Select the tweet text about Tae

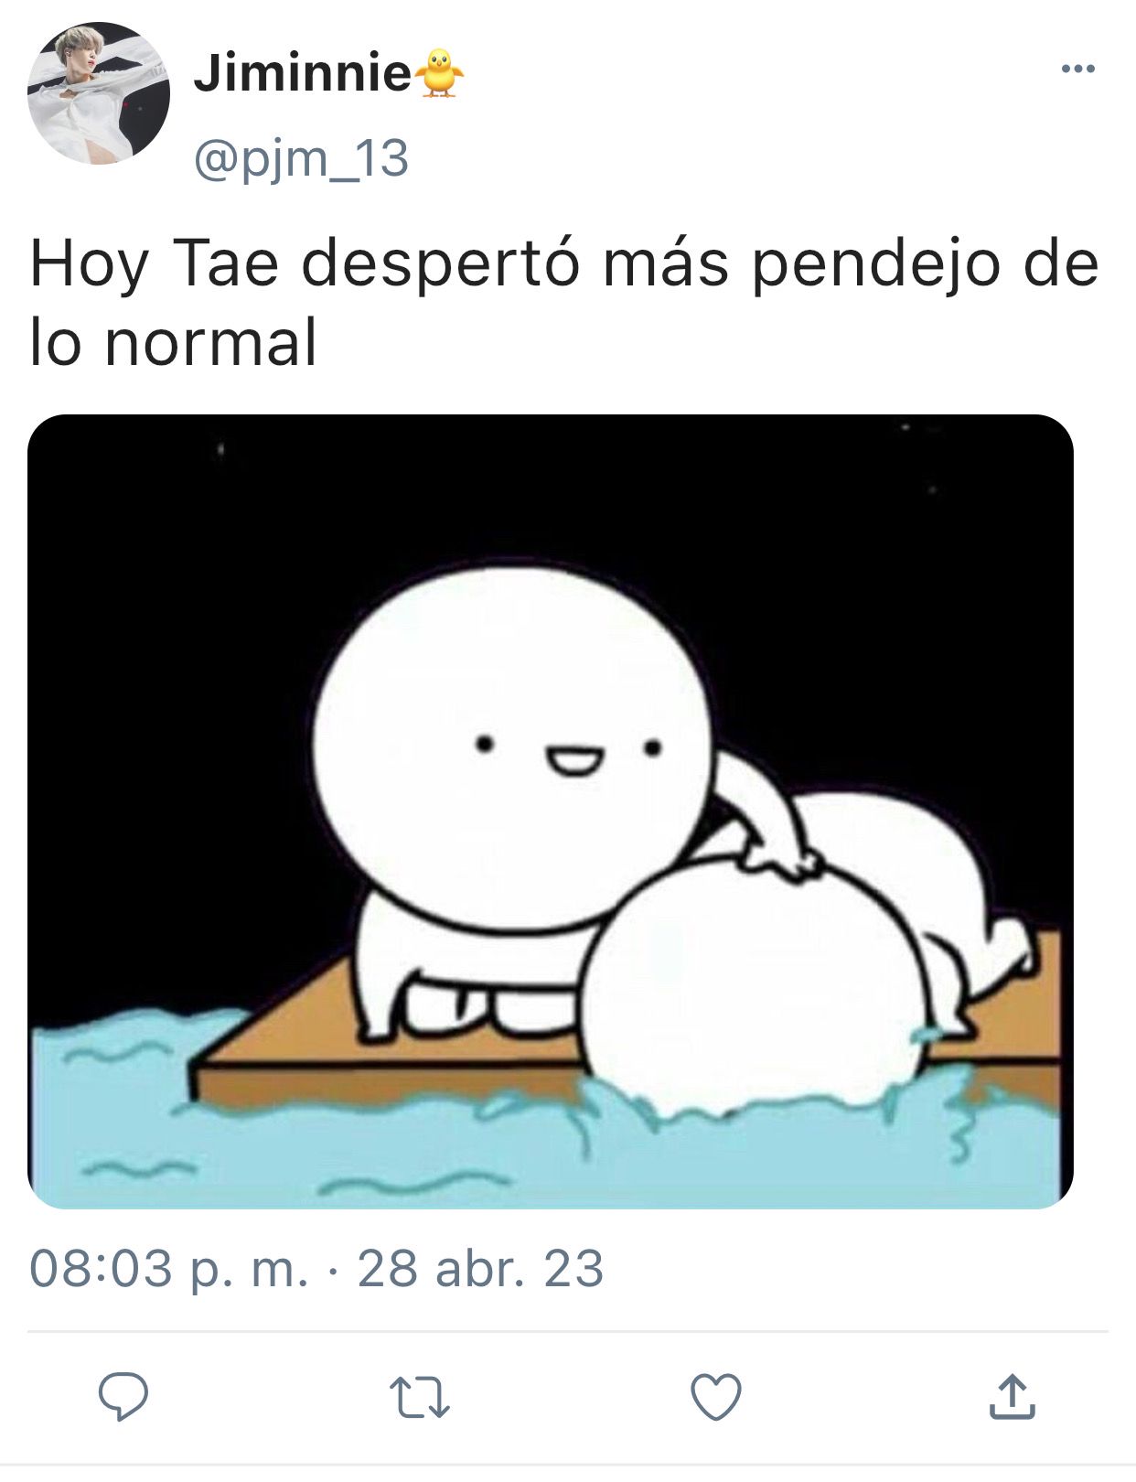564,302
